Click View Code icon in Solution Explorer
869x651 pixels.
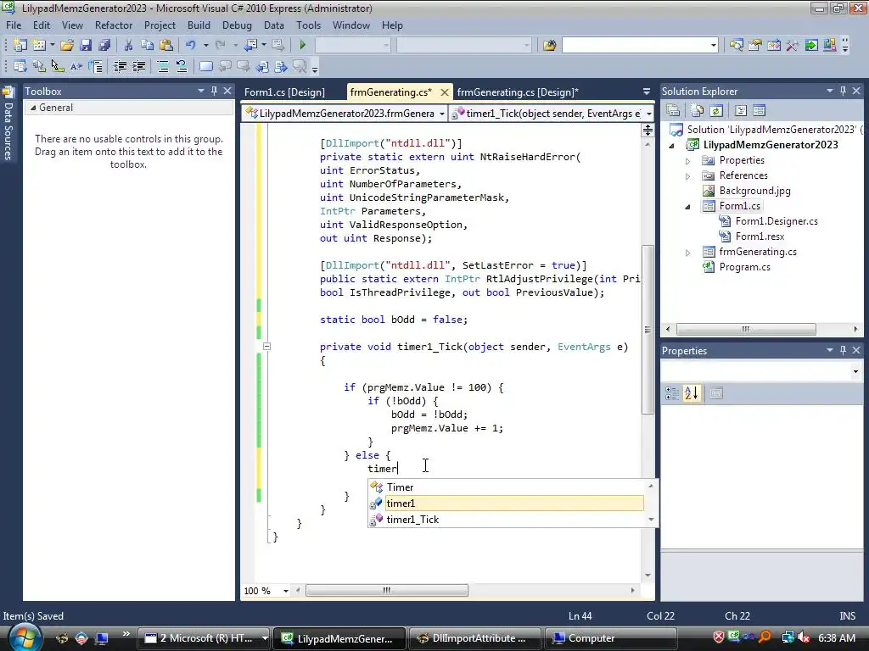(x=740, y=111)
